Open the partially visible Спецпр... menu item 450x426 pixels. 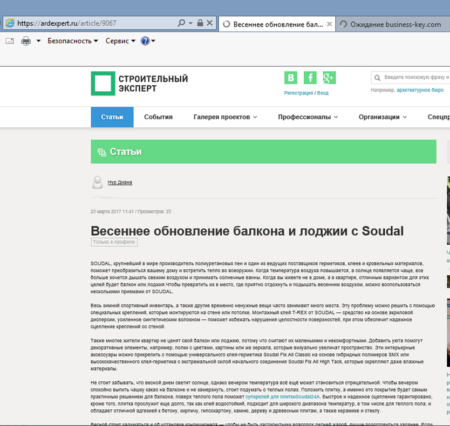[x=439, y=117]
